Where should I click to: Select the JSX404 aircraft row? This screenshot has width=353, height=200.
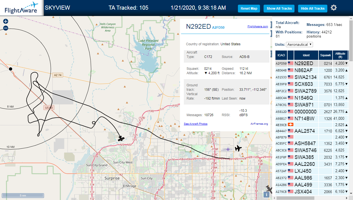click(312, 192)
